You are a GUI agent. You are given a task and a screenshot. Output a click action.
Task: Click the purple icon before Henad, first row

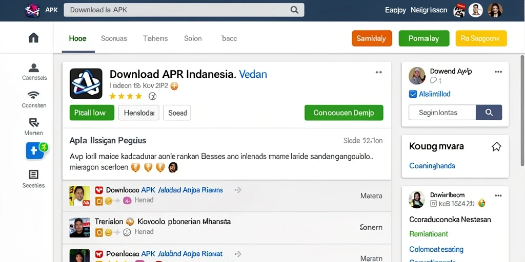tap(127, 201)
